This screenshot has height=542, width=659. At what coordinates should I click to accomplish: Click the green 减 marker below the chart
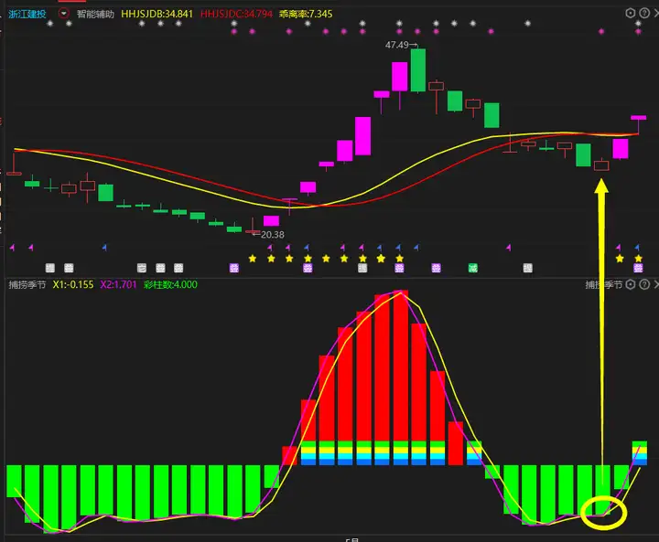[473, 268]
